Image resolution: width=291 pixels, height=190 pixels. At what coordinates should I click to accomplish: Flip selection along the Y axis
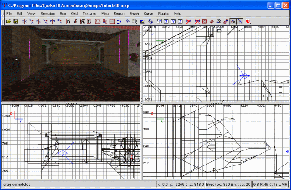38,21
